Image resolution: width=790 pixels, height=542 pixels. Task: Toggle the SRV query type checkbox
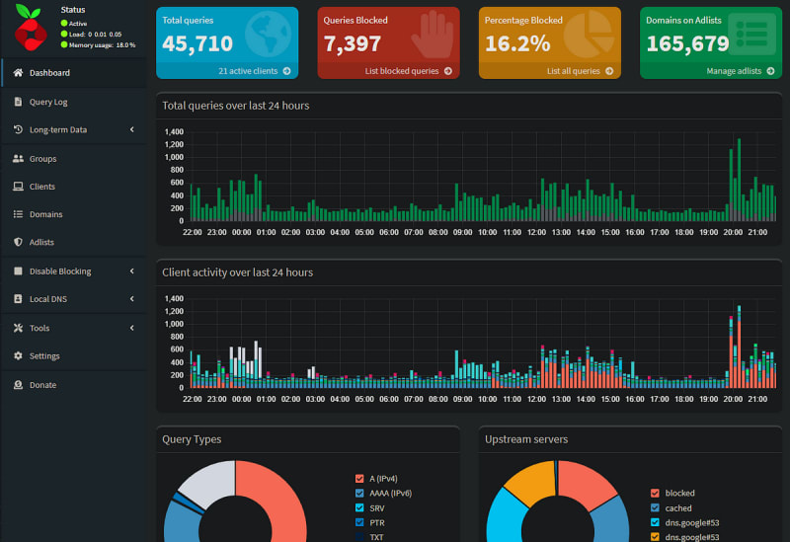click(x=360, y=507)
